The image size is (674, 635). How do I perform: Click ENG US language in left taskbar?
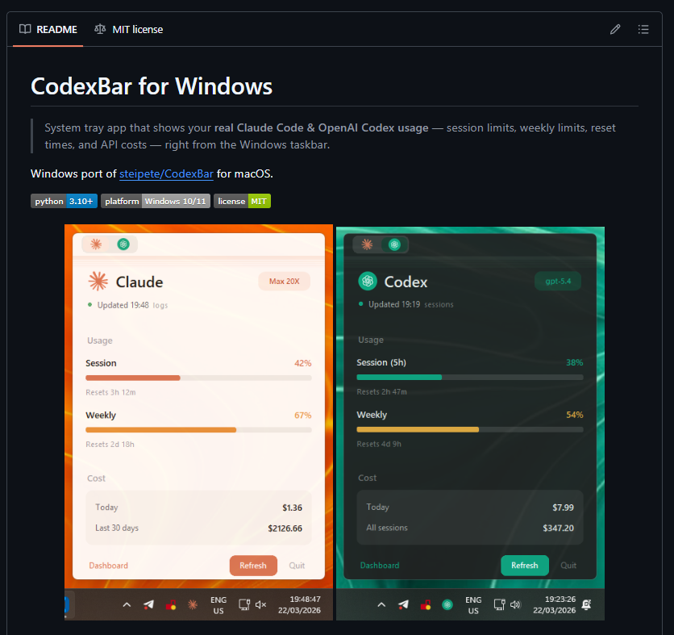pos(218,605)
